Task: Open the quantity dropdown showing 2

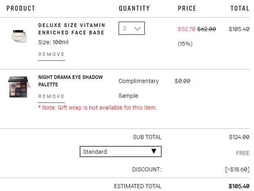Action: [x=131, y=29]
